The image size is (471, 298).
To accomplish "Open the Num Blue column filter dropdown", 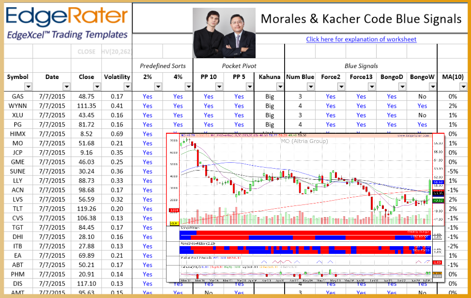I will pyautogui.click(x=311, y=87).
